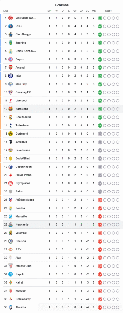
Task: Click the Chelsea club badge
Action: pyautogui.click(x=11, y=241)
